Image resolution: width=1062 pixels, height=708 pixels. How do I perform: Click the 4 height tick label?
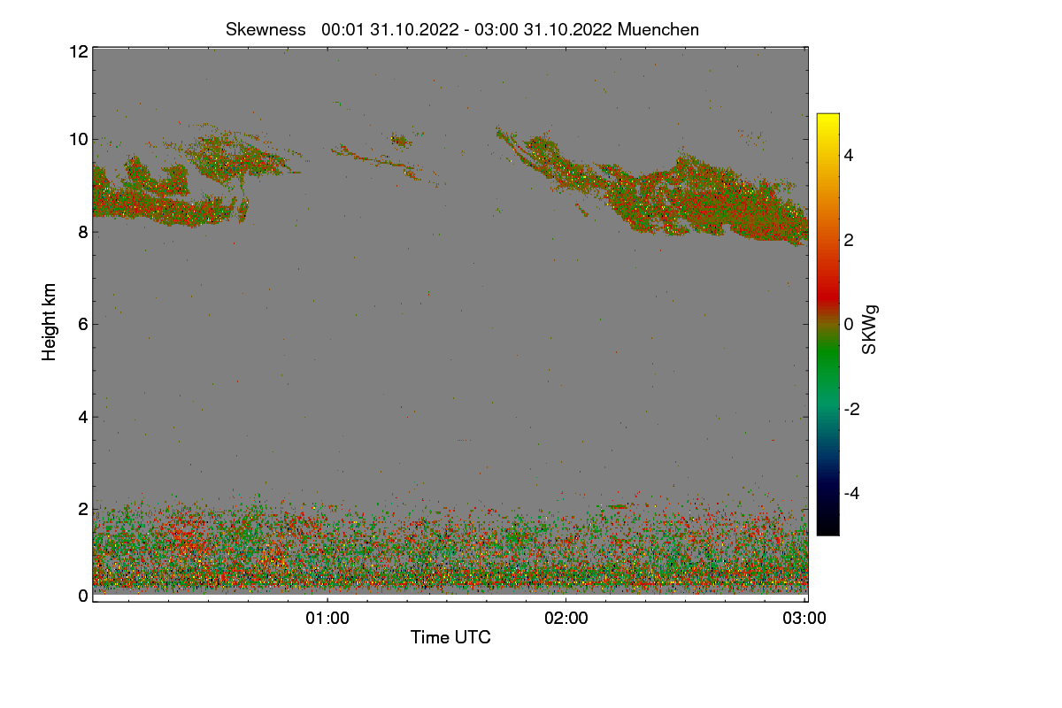83,416
